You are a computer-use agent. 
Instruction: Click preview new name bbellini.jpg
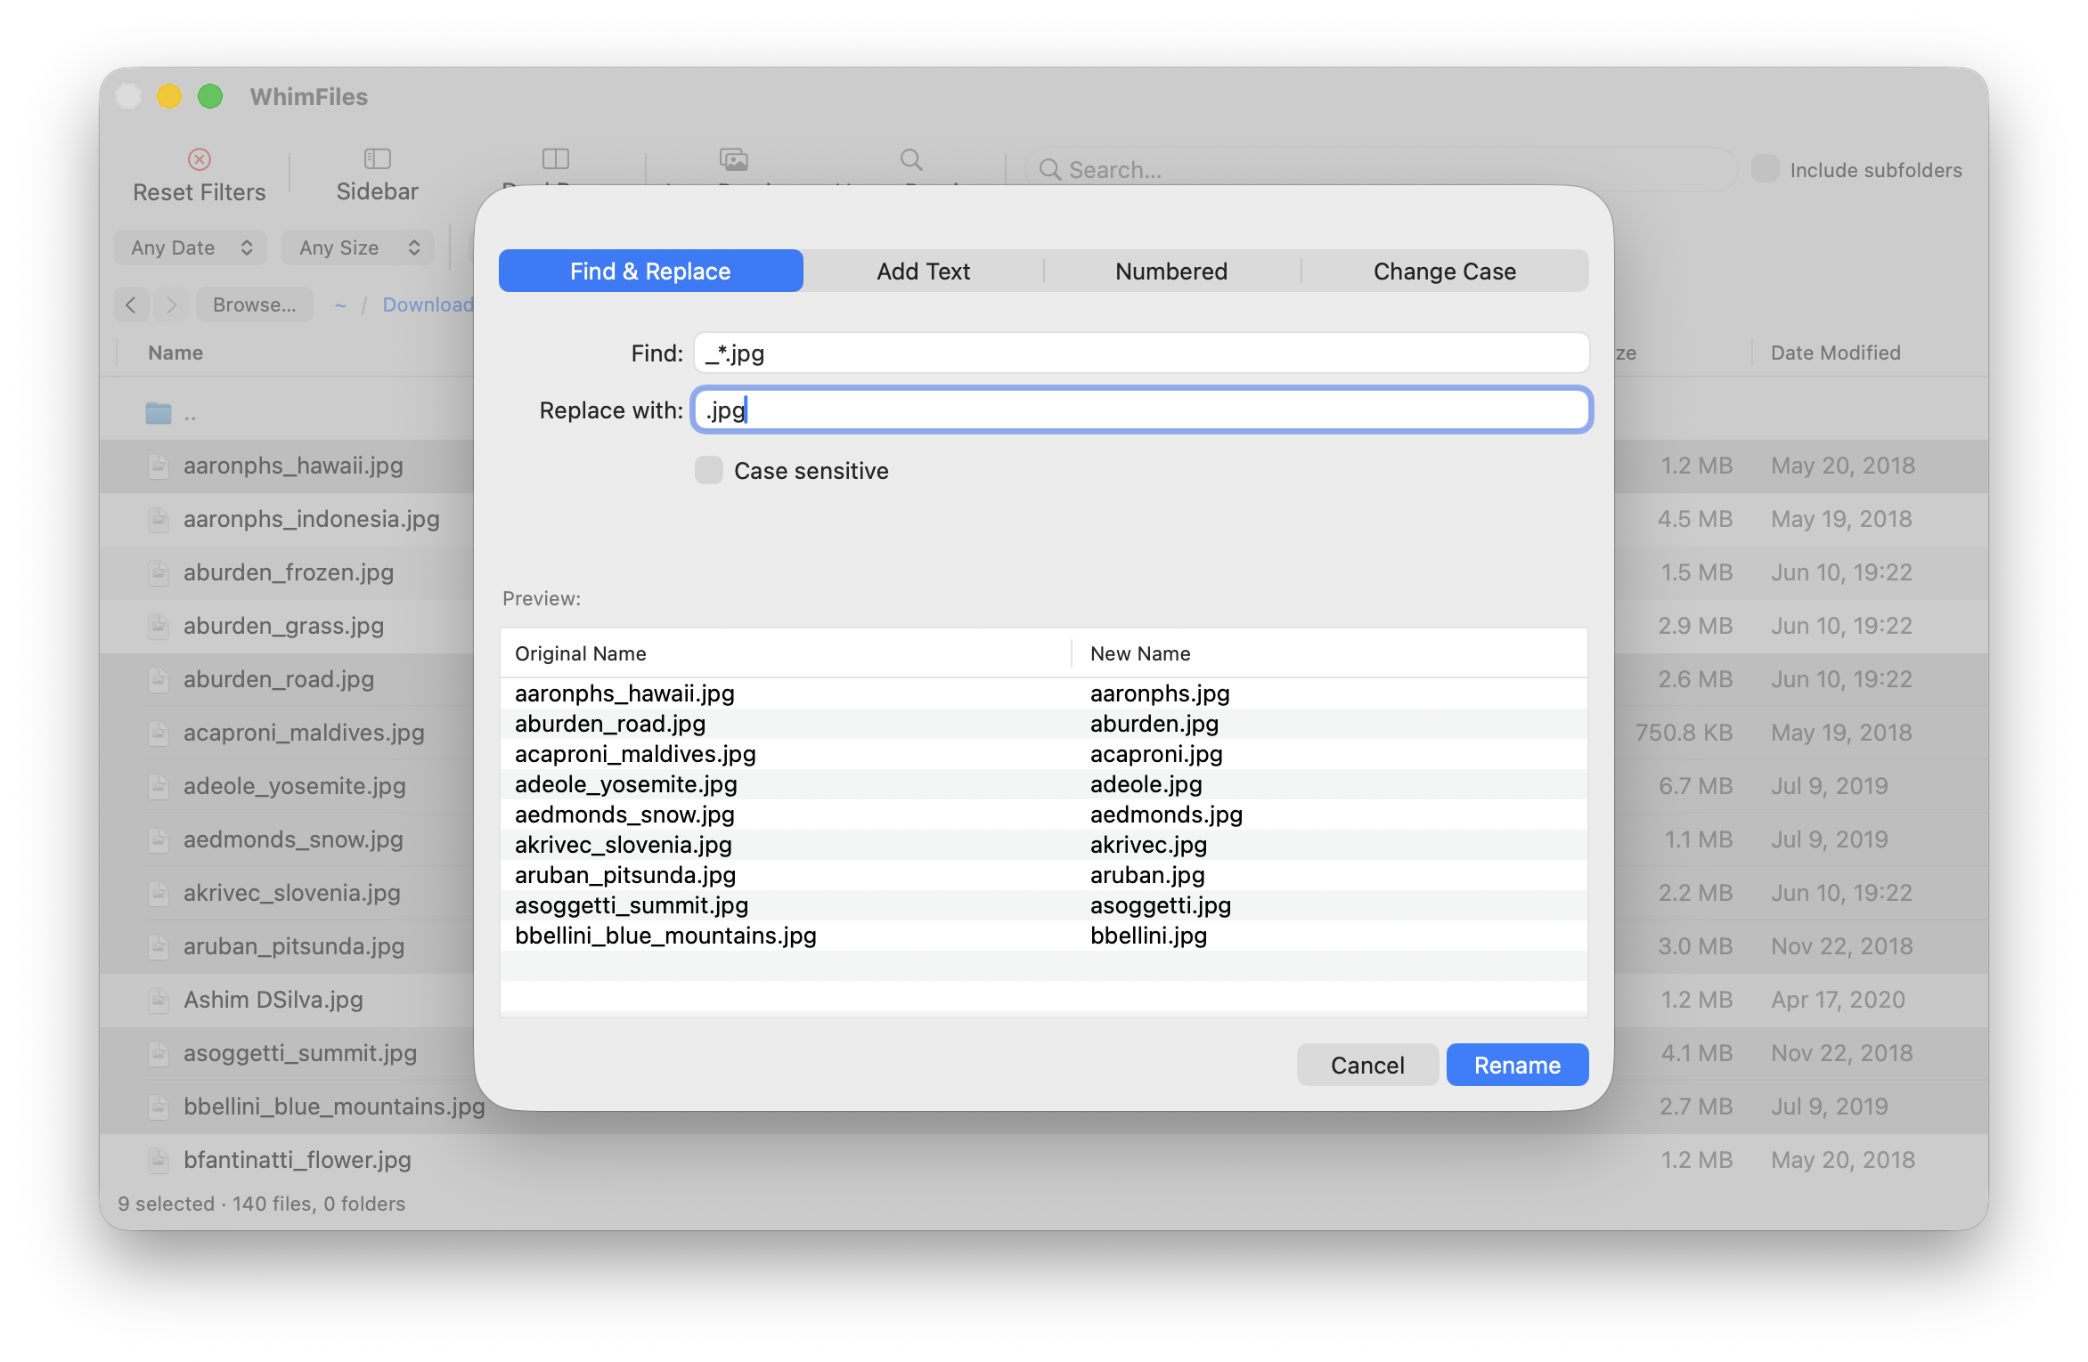pos(1149,936)
